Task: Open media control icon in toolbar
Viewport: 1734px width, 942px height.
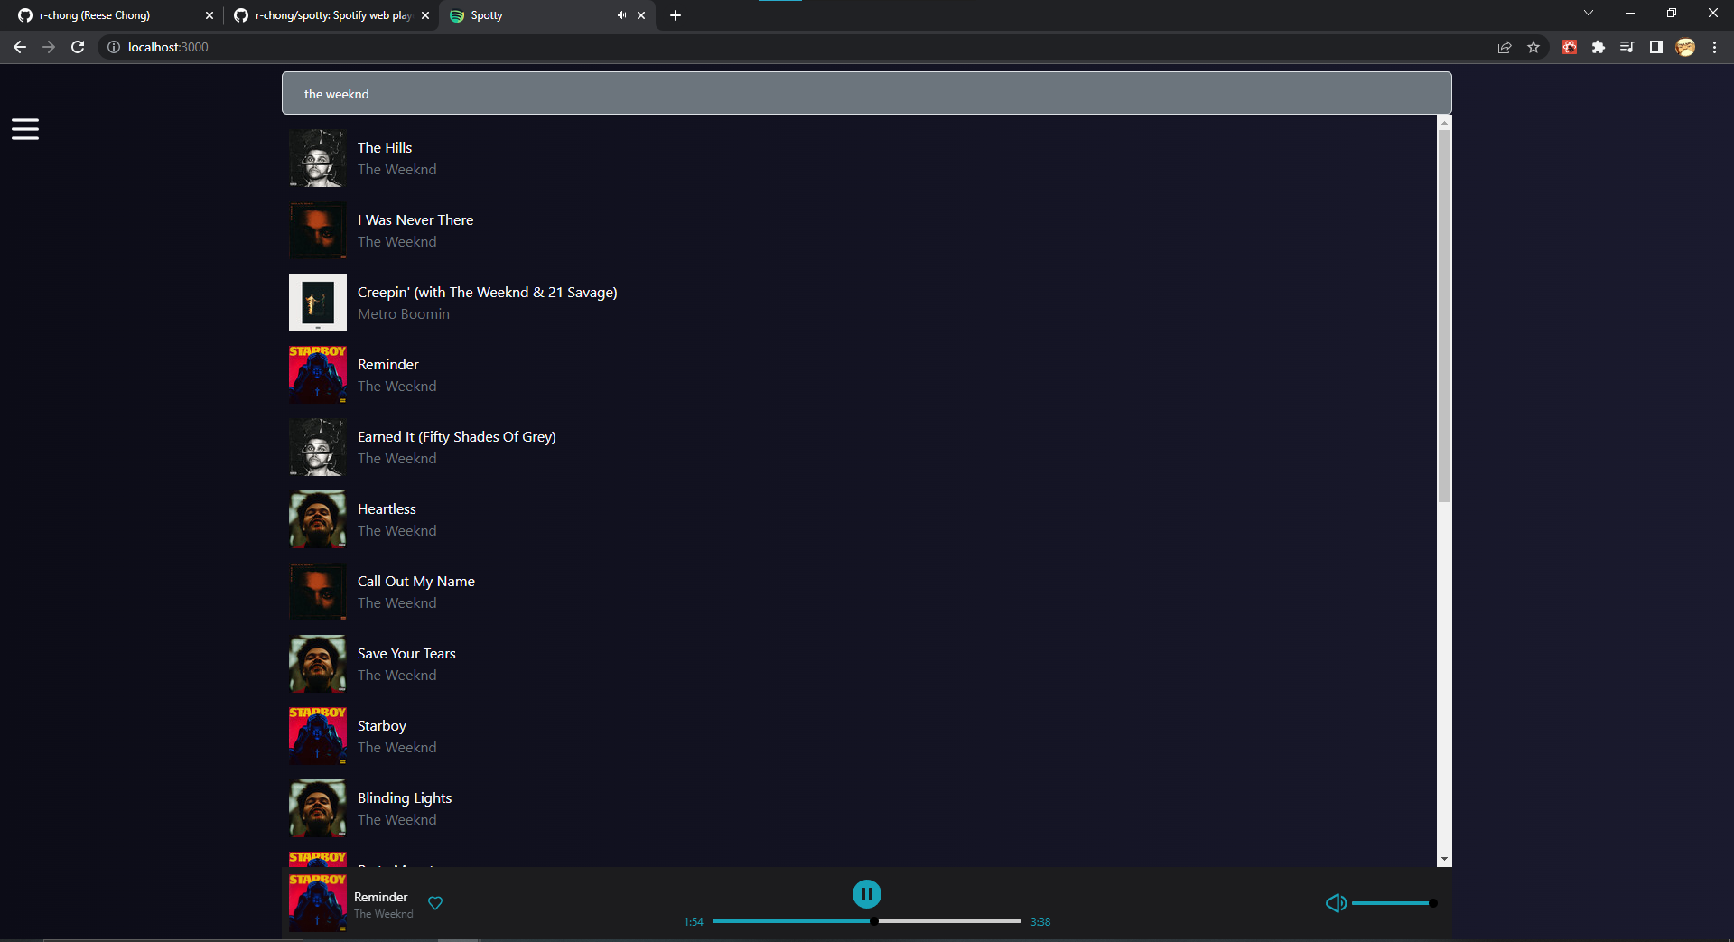Action: coord(1627,47)
